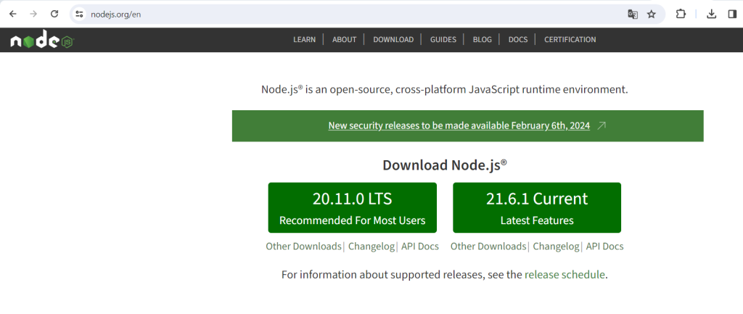Open the ABOUT menu item
Viewport: 743px width, 314px height.
(x=344, y=40)
